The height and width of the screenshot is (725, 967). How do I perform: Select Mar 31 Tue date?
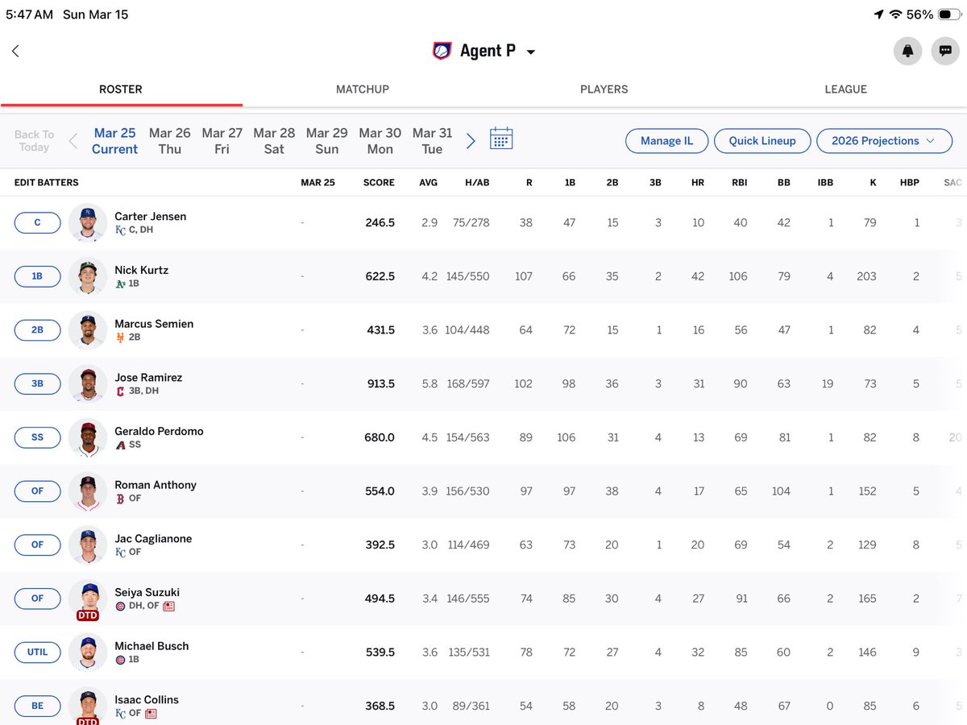click(x=433, y=141)
